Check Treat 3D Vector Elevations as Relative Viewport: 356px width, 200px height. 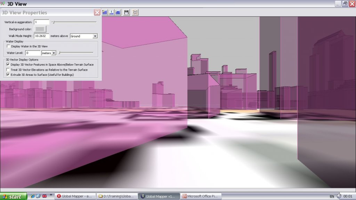point(9,70)
